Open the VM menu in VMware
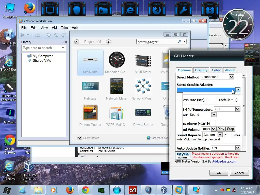The image size is (260, 195). (54, 28)
